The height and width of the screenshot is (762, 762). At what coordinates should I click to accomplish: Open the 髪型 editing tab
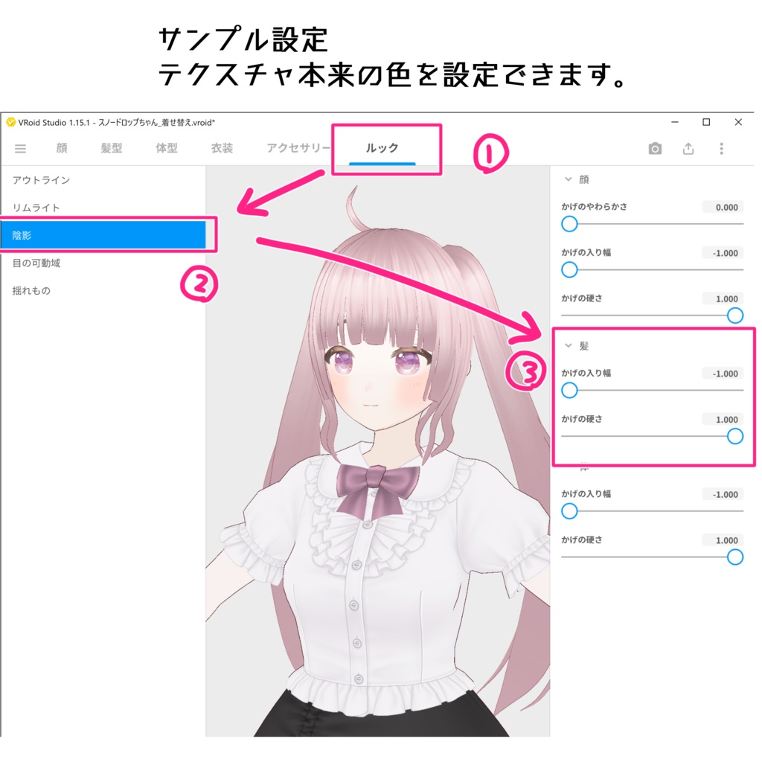click(x=112, y=148)
